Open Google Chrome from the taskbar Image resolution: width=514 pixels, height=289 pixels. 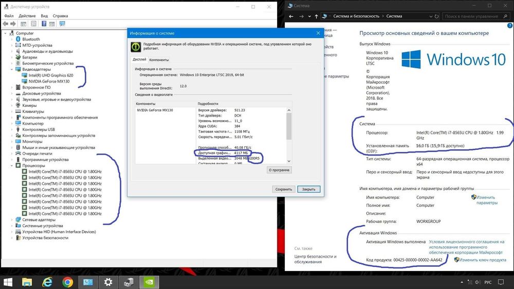67,282
